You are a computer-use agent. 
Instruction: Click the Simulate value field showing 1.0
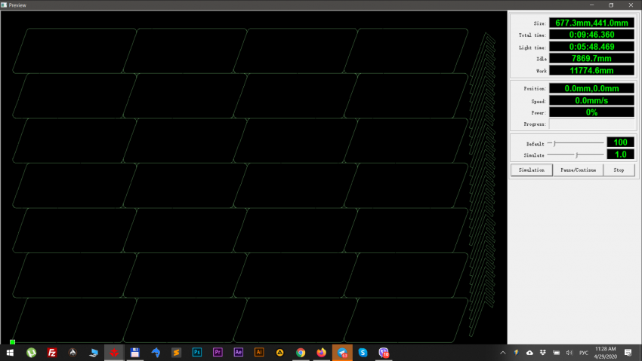pos(620,154)
